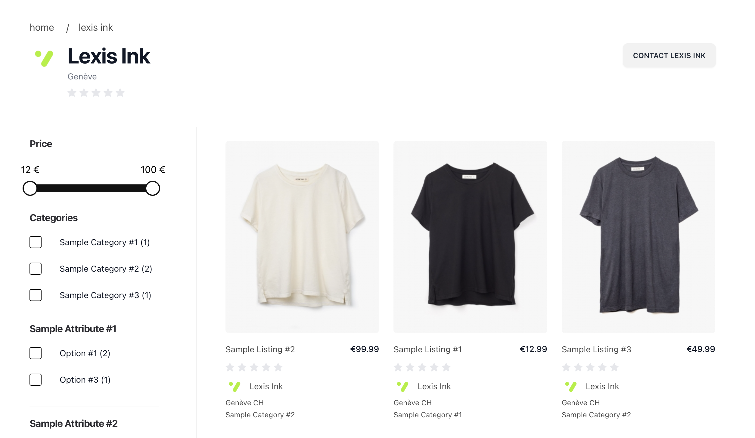Click the maximum price slider handle
755x438 pixels.
pyautogui.click(x=153, y=188)
